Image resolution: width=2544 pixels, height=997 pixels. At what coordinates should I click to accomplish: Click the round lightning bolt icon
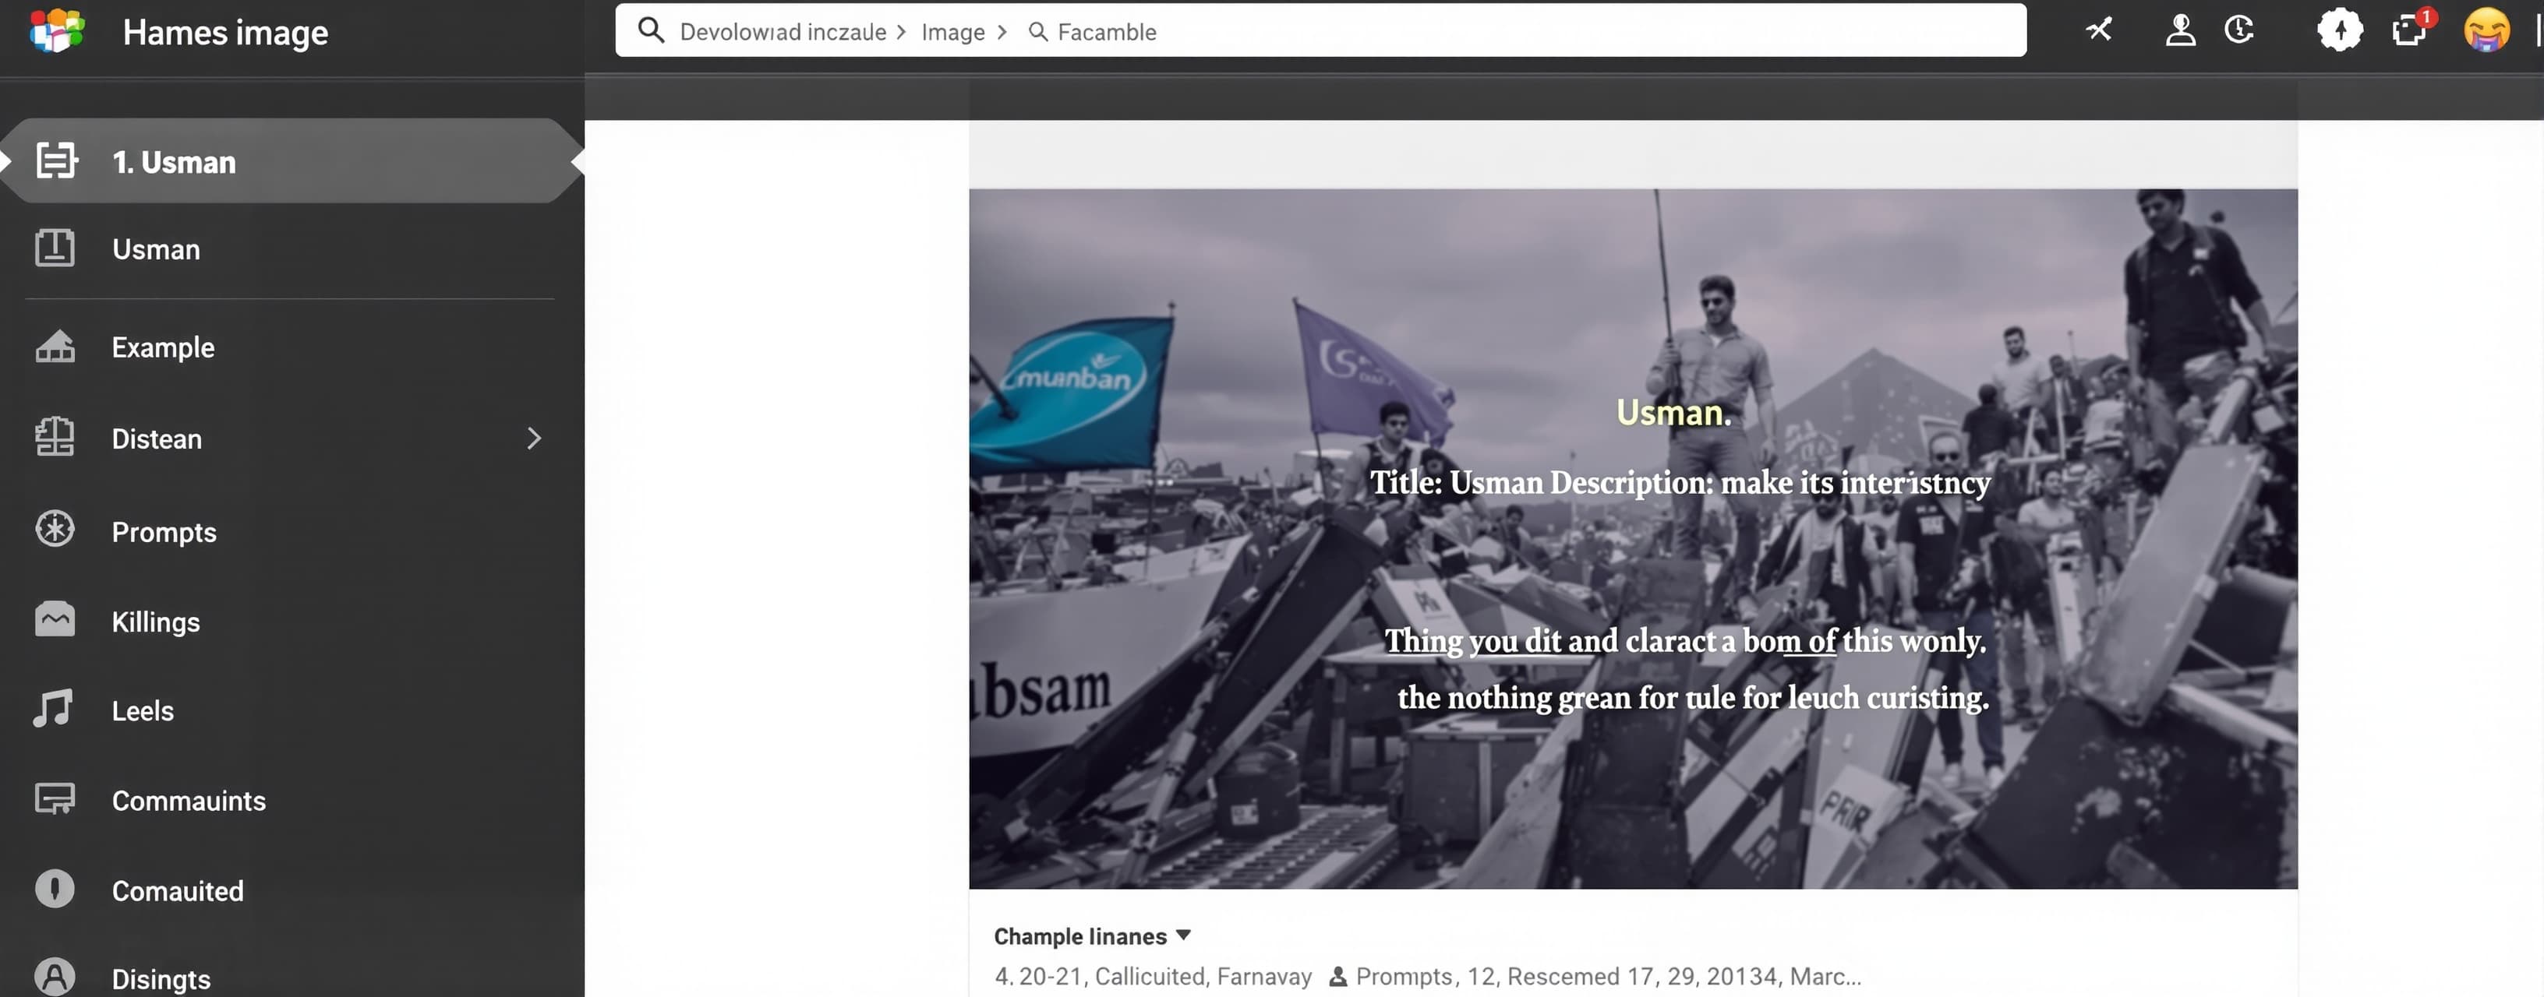pos(2340,30)
